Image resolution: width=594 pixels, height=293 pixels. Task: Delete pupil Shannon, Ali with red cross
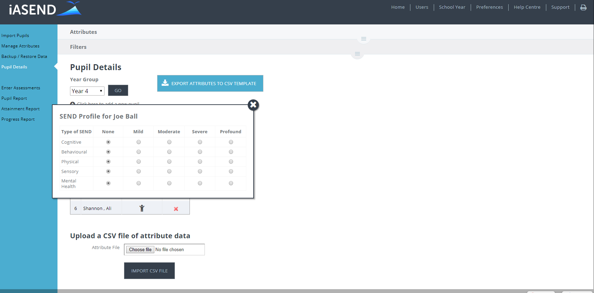click(176, 209)
